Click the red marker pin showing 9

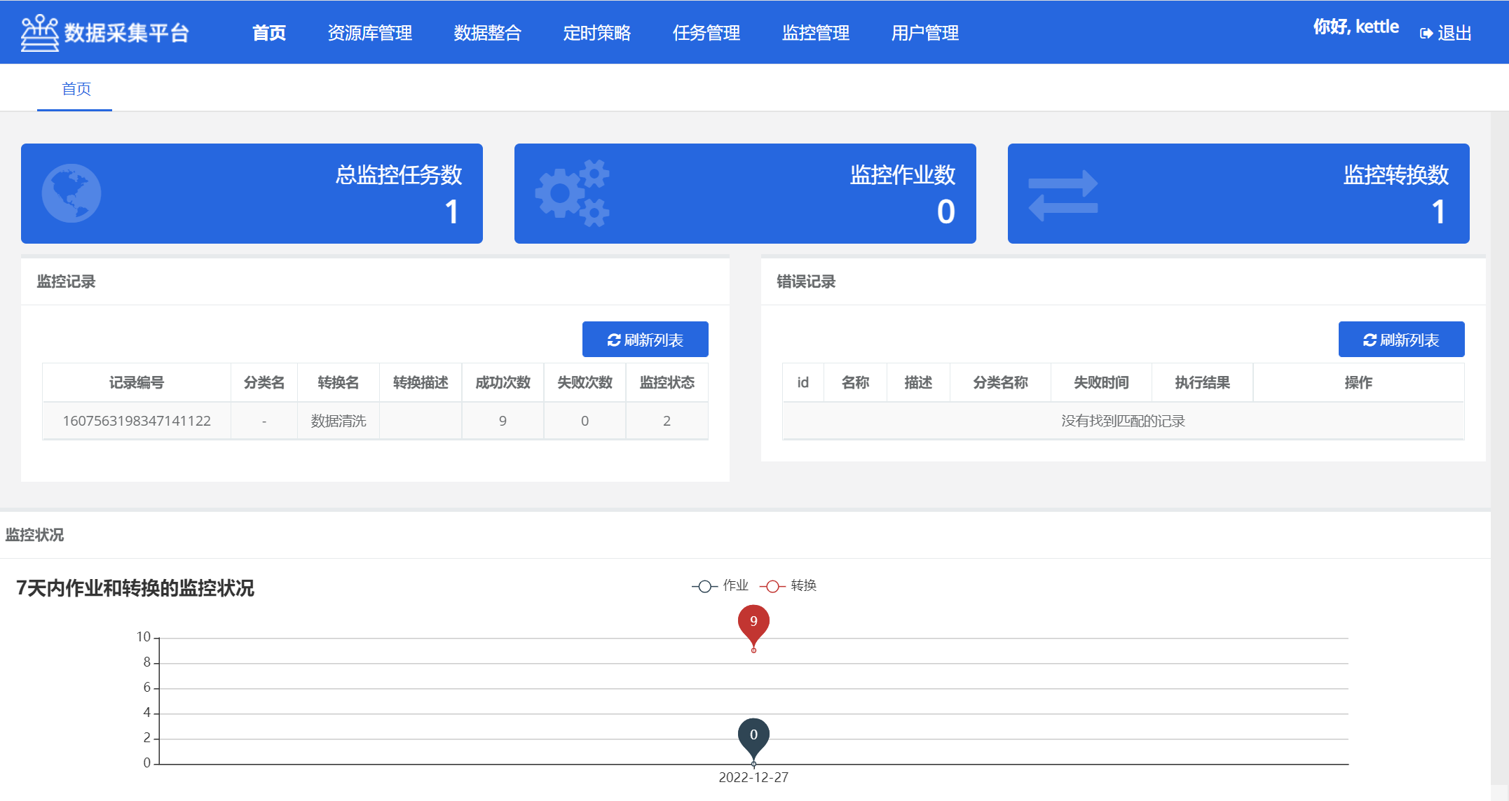[753, 622]
